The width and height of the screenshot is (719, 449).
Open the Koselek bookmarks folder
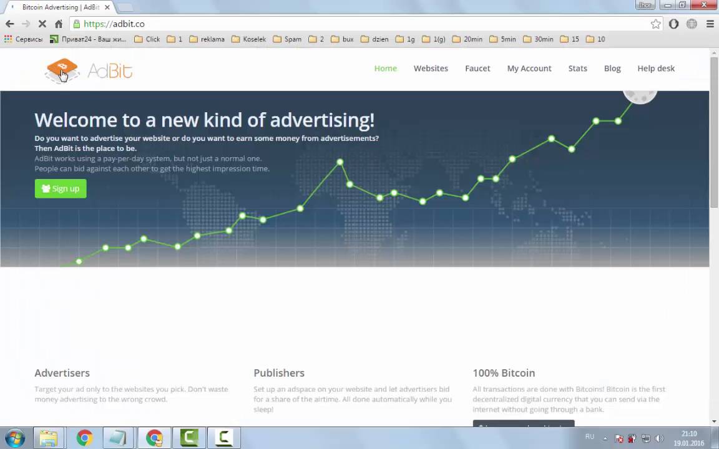pyautogui.click(x=248, y=39)
